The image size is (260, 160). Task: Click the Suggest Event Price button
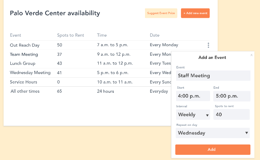(161, 13)
